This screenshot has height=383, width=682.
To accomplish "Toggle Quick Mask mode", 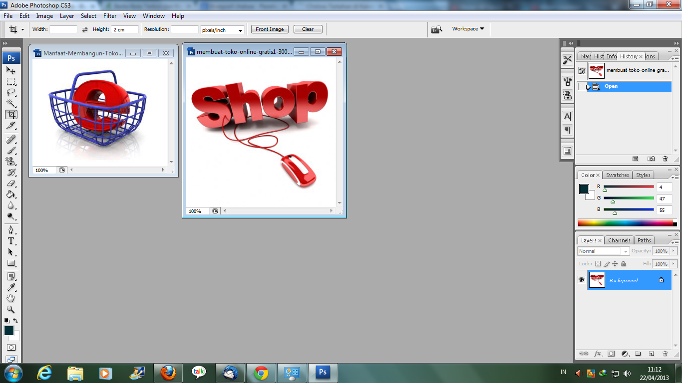I will 11,348.
